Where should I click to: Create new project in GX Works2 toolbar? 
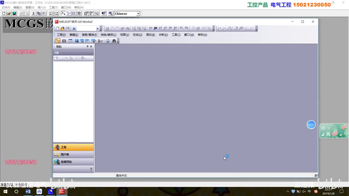[58, 29]
